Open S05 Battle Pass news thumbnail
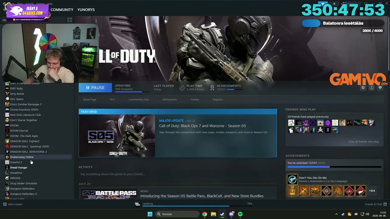 click(109, 194)
